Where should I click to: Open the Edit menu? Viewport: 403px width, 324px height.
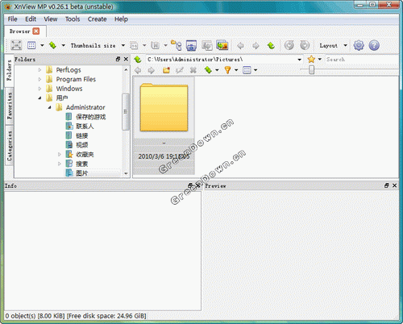31,19
